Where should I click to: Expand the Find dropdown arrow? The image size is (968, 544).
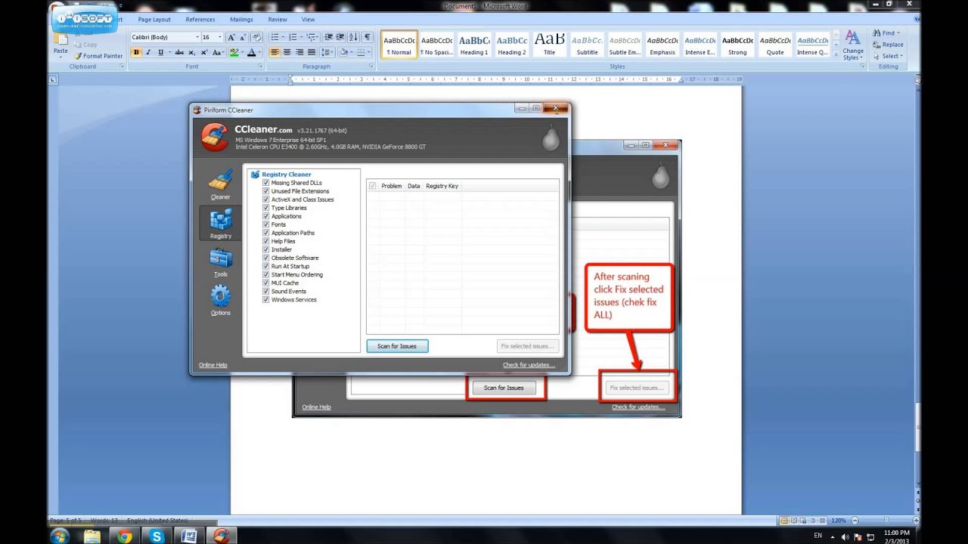pyautogui.click(x=898, y=33)
